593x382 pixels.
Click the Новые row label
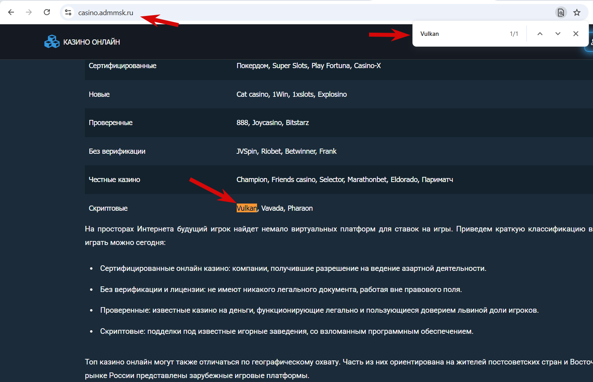(99, 94)
